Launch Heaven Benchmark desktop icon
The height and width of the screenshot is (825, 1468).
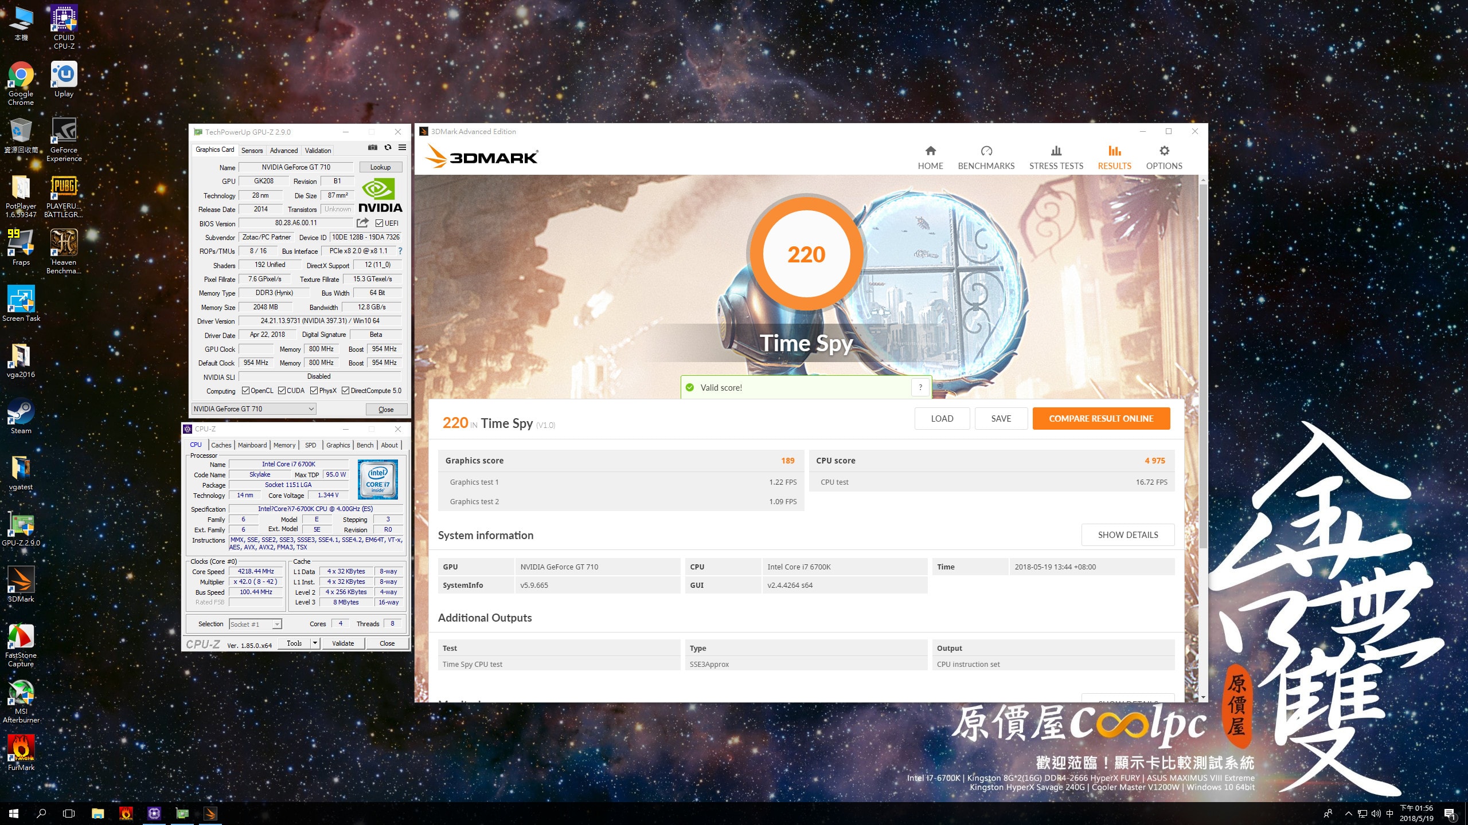64,252
